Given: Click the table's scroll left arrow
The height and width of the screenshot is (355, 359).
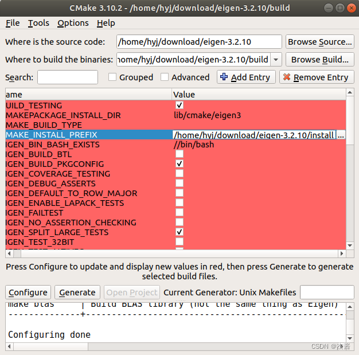Looking at the screenshot, I should [9, 253].
